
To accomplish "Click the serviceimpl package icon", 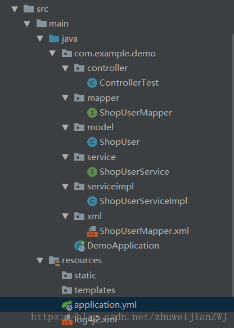I will [79, 186].
